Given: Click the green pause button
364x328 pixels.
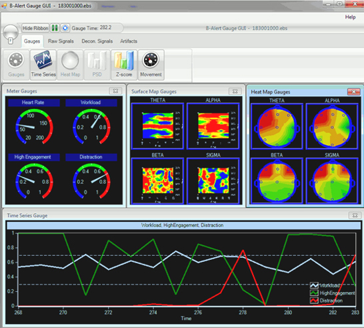Looking at the screenshot, I should [55, 28].
